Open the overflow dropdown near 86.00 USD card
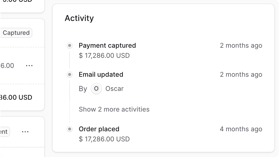Viewport: 279px width, 157px height. pyautogui.click(x=29, y=66)
